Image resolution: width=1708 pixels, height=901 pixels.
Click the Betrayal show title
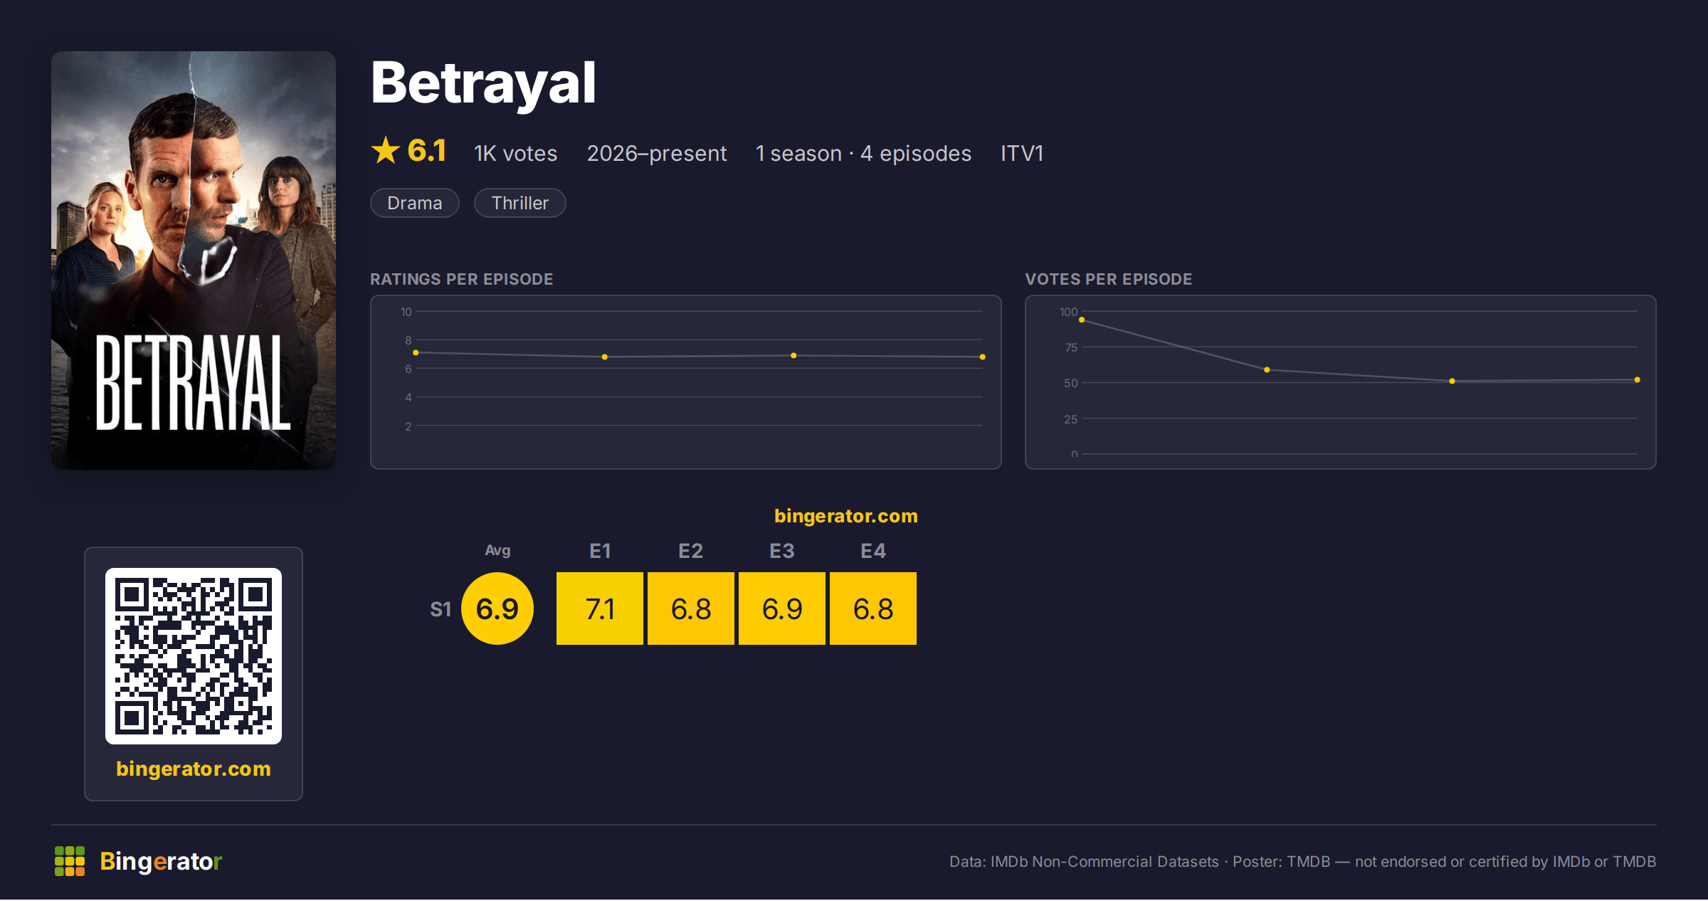[483, 84]
